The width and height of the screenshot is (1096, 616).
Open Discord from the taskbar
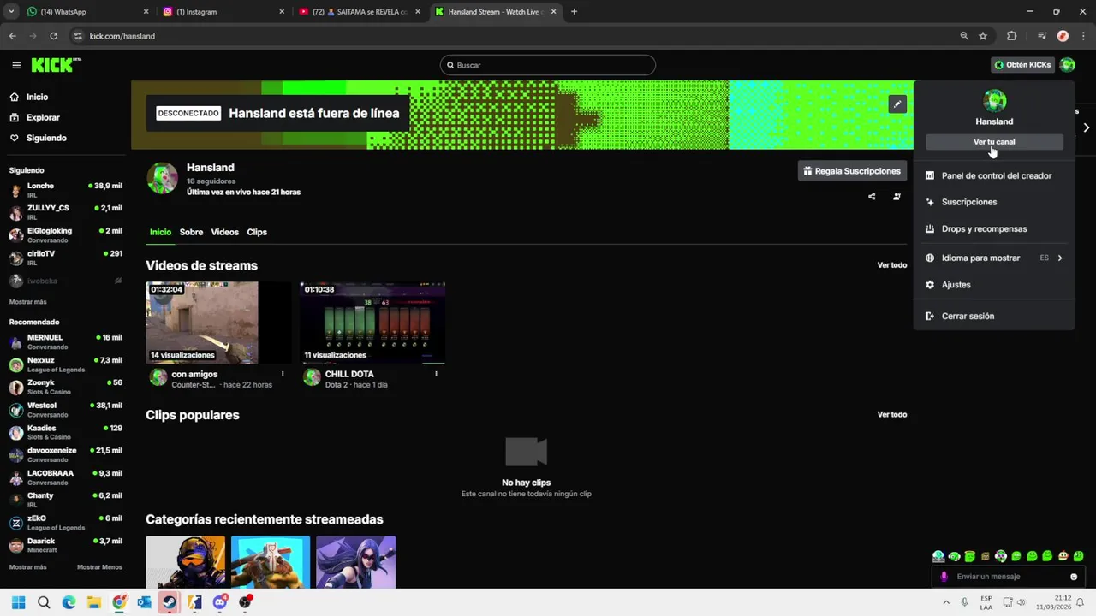(x=220, y=602)
